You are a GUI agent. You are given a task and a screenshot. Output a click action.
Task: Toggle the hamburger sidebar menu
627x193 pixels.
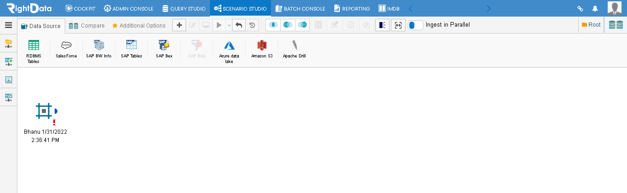(x=8, y=25)
